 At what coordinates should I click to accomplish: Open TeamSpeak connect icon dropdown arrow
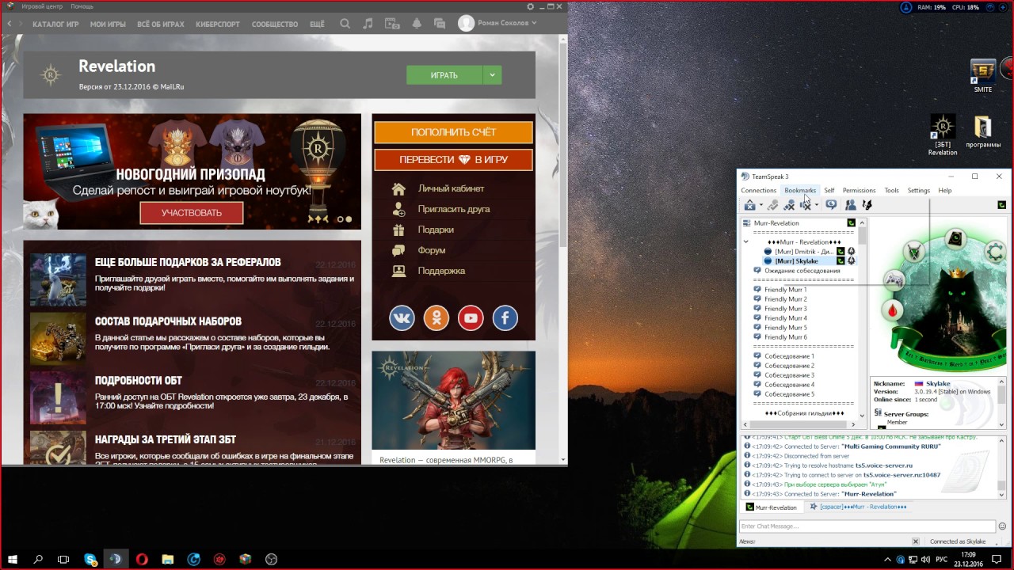point(760,206)
